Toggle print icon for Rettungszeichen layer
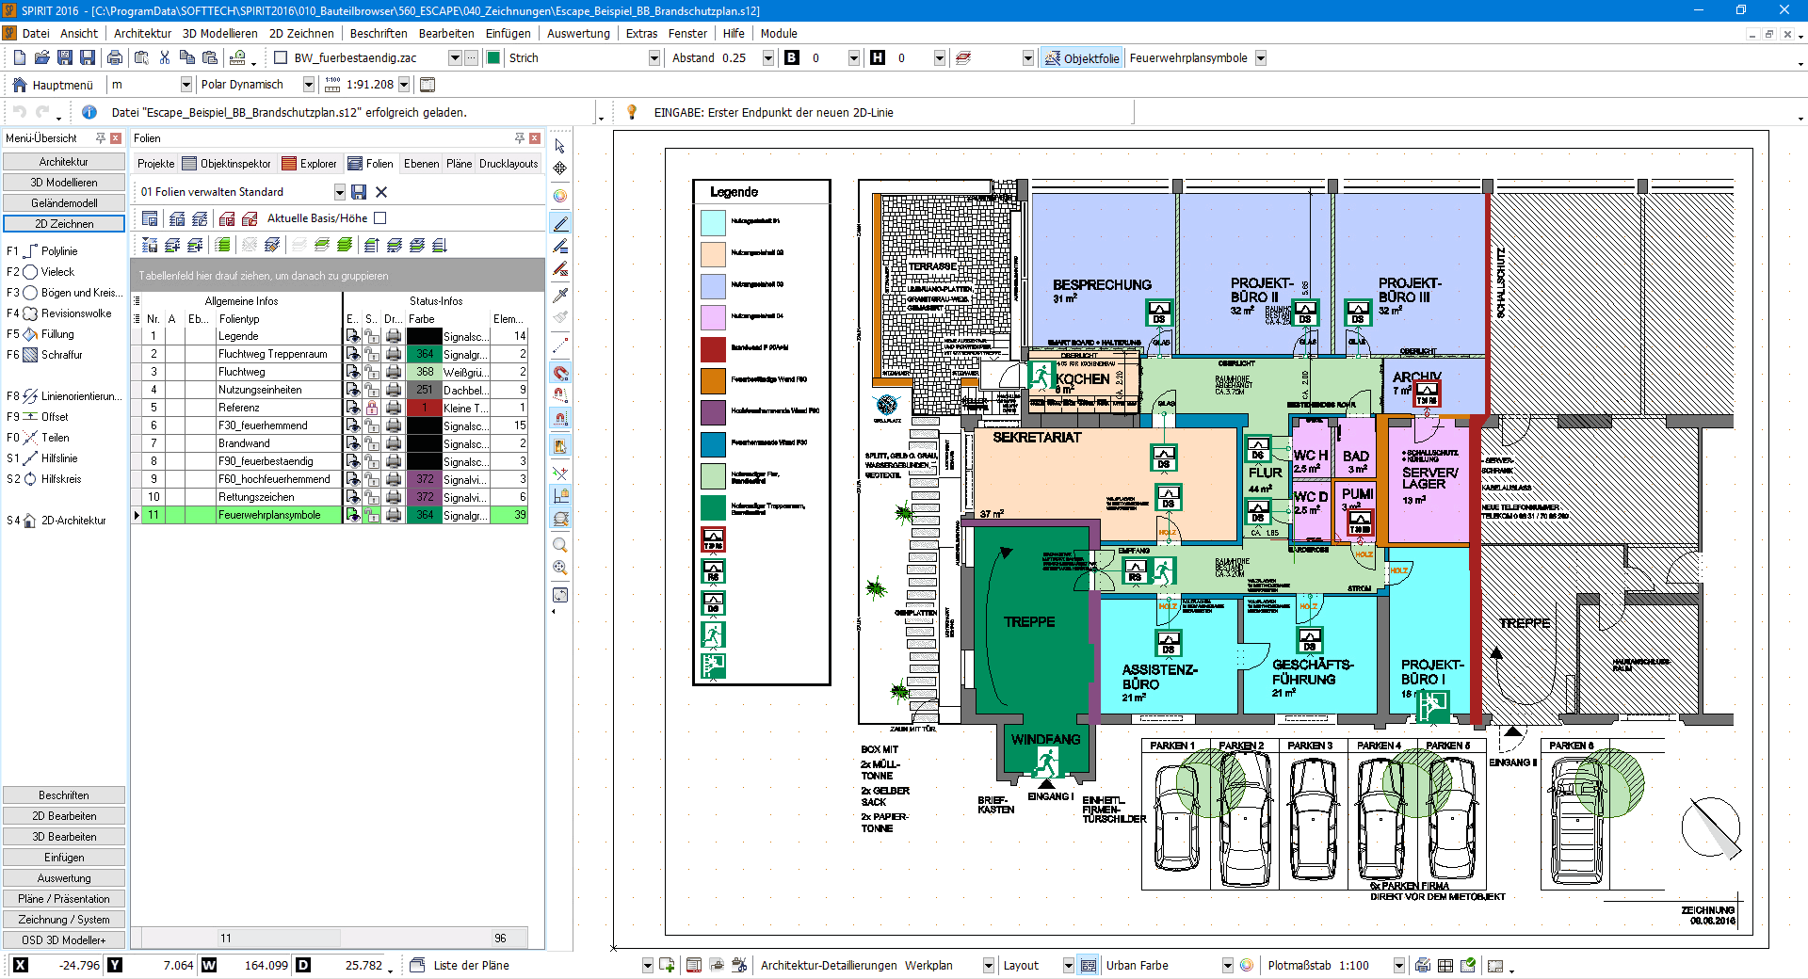The height and width of the screenshot is (979, 1808). click(394, 497)
